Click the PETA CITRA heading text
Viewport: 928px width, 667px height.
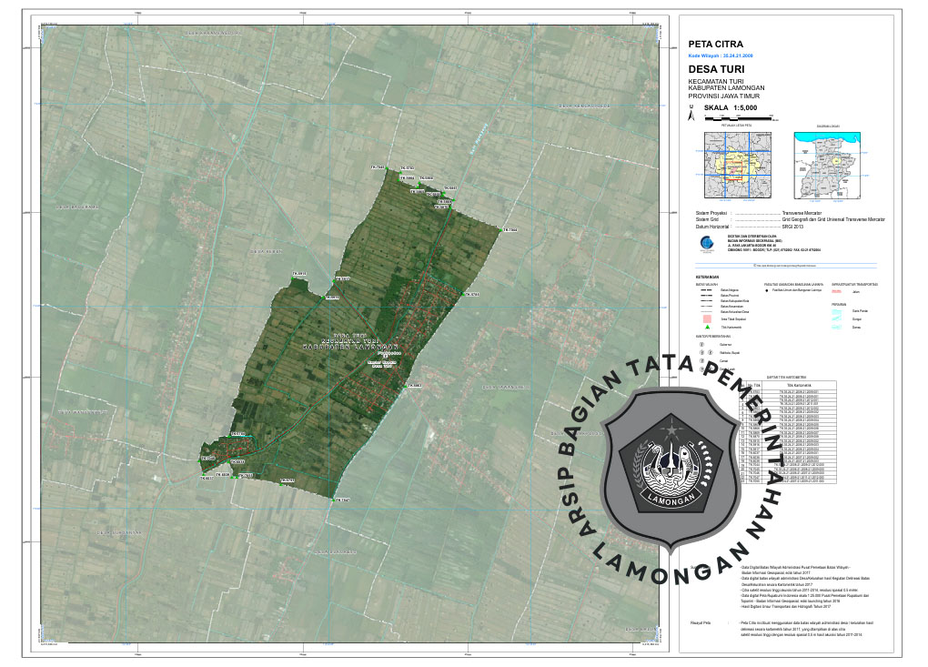(x=715, y=44)
